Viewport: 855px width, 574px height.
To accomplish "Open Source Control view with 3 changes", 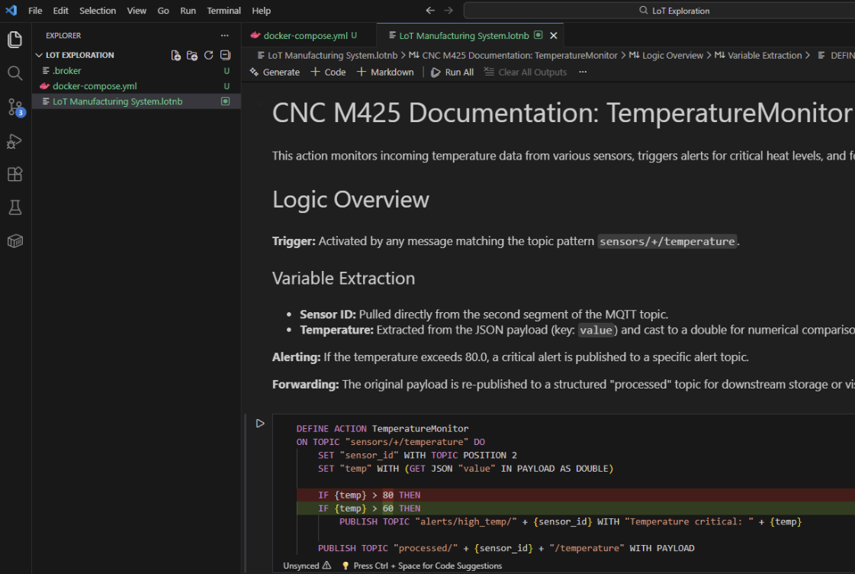I will coord(15,107).
